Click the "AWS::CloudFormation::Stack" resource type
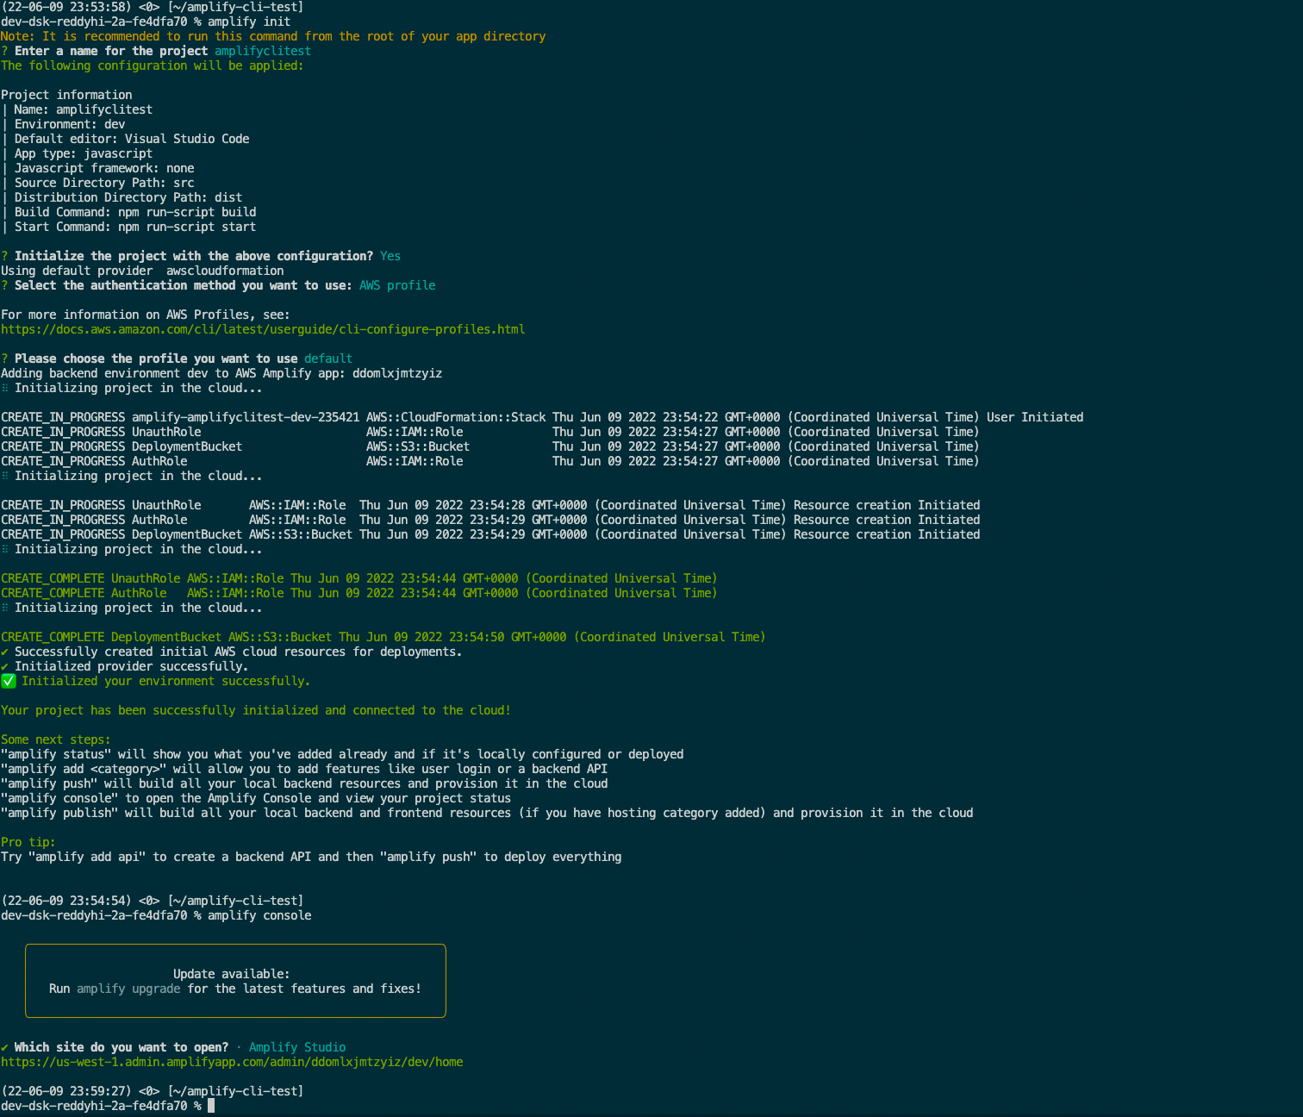Screen dimensions: 1303x1117 click(x=456, y=417)
